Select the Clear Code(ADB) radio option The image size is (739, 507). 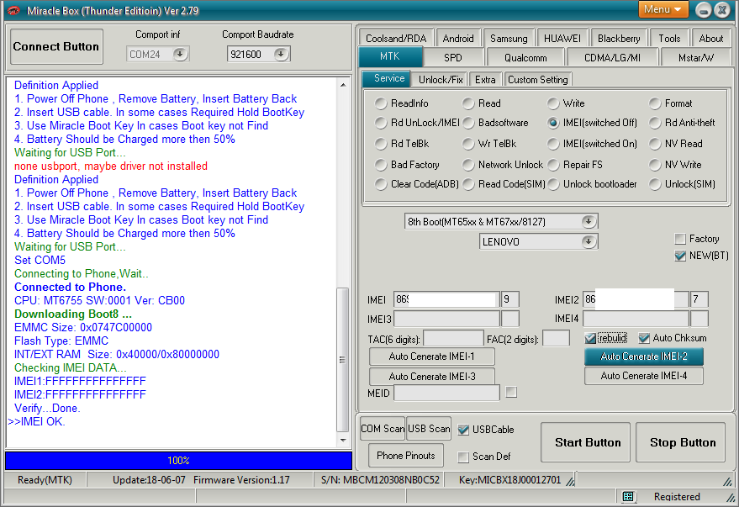[x=381, y=184]
